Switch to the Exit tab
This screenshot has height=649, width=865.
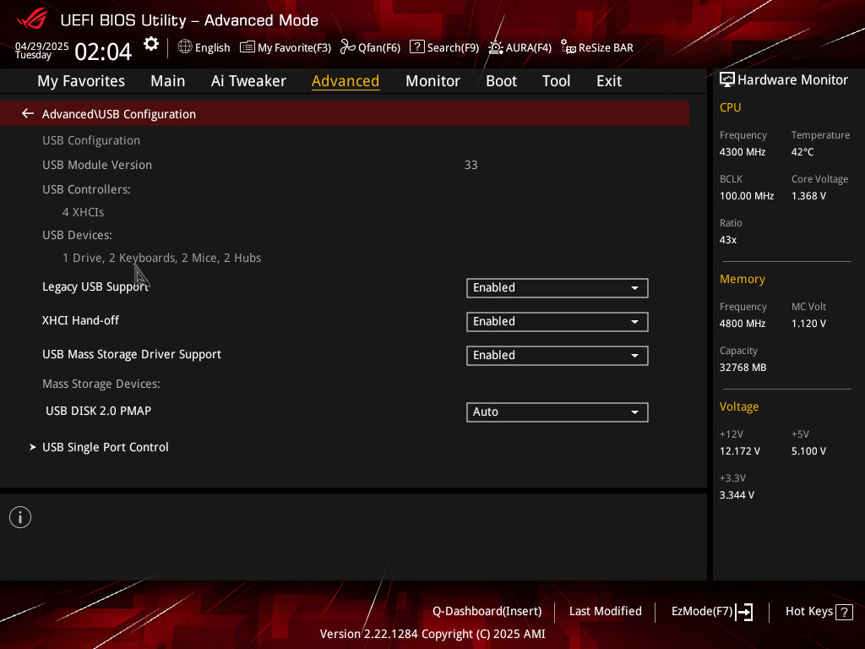609,81
